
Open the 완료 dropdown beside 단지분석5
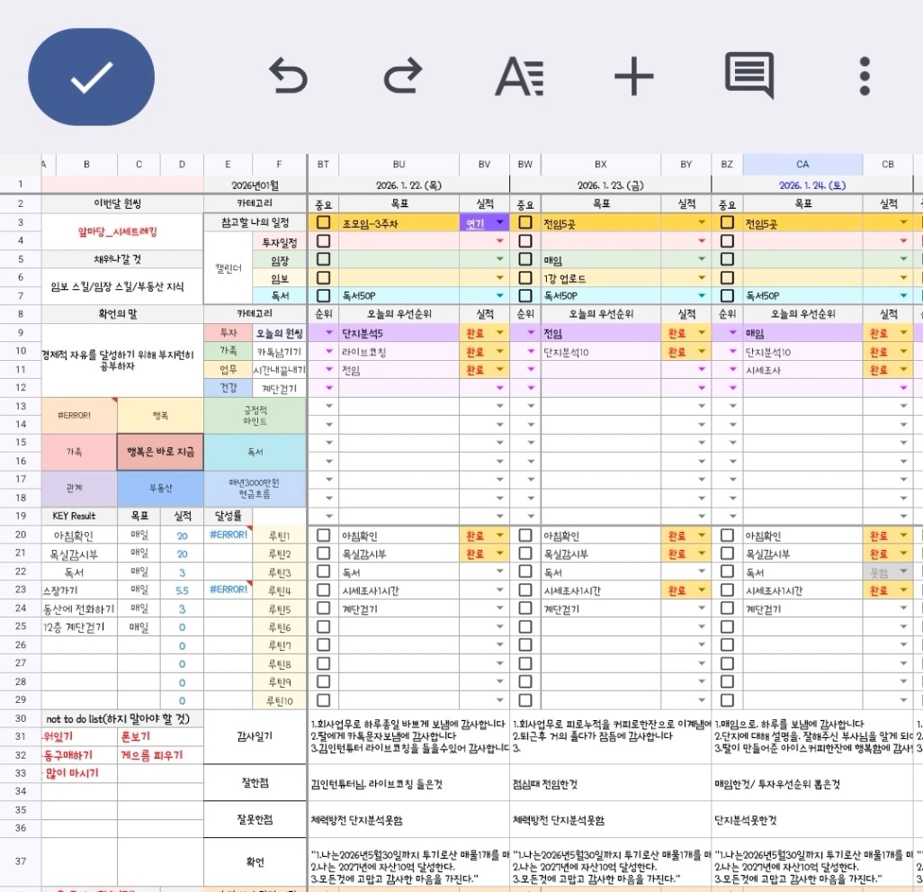click(x=500, y=332)
